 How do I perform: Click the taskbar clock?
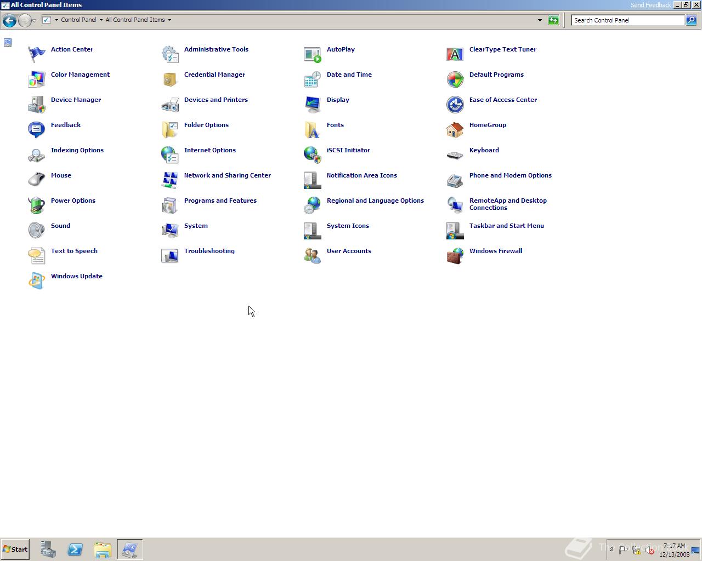[674, 550]
